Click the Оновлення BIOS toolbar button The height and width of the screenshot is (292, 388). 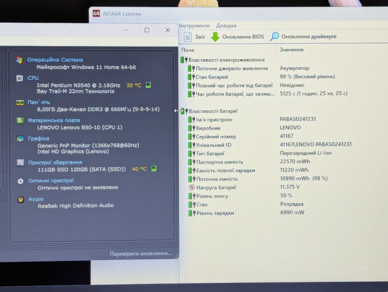click(x=237, y=37)
